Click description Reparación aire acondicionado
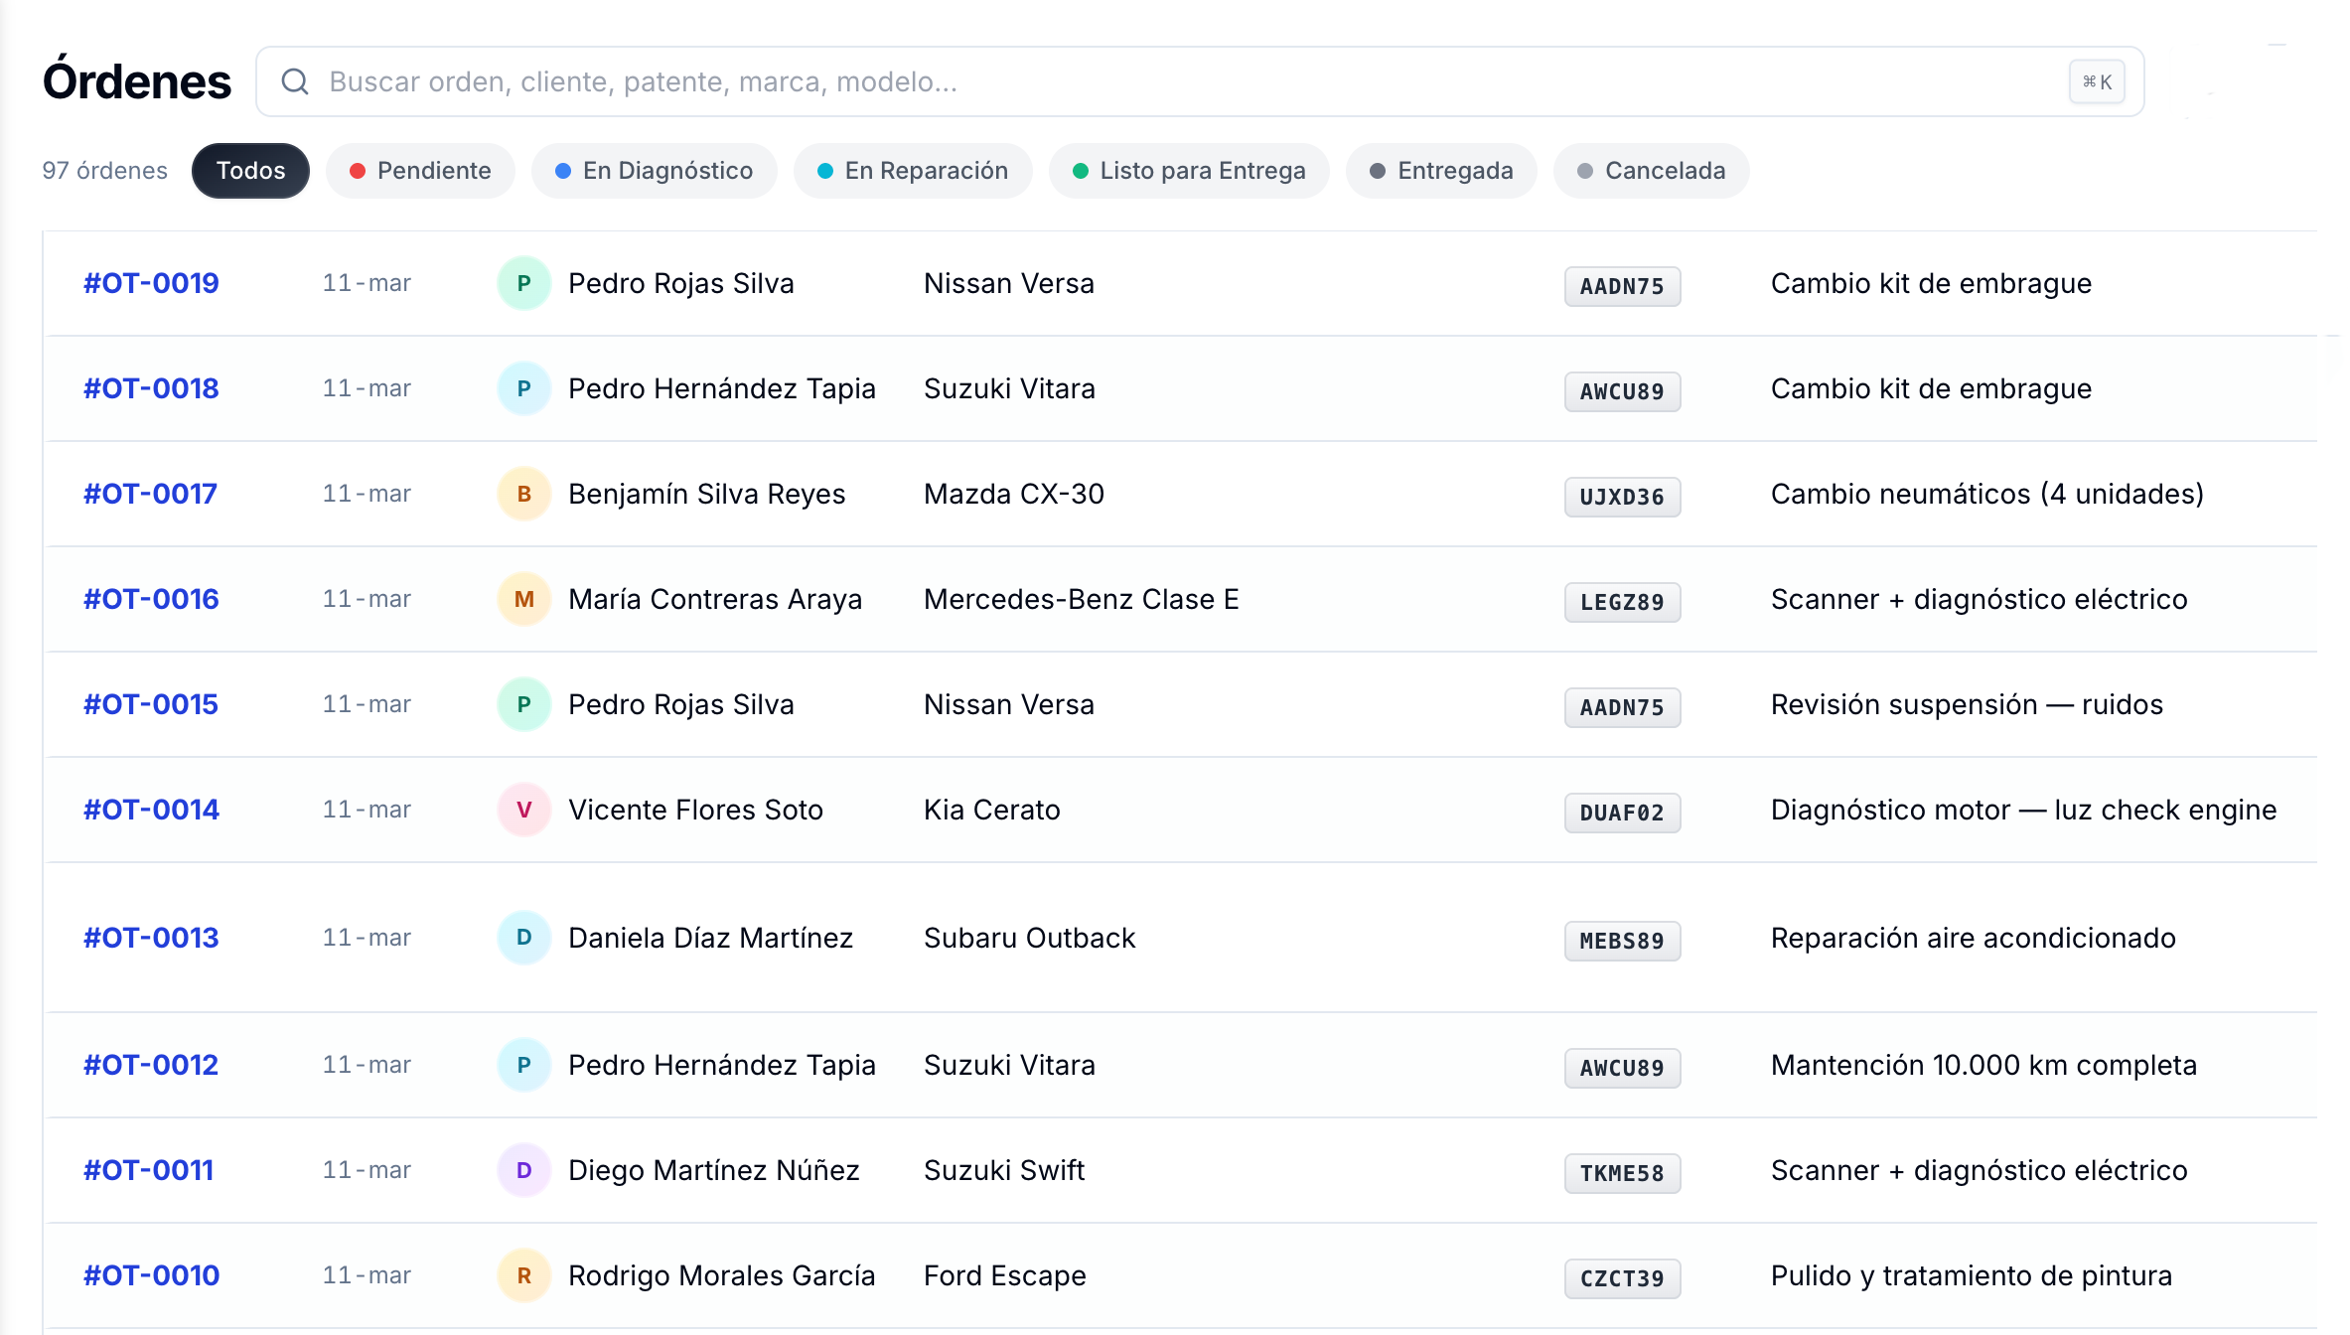This screenshot has height=1335, width=2350. click(x=1973, y=938)
